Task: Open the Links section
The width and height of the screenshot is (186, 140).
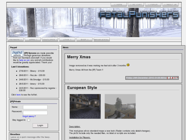Action: click(67, 40)
